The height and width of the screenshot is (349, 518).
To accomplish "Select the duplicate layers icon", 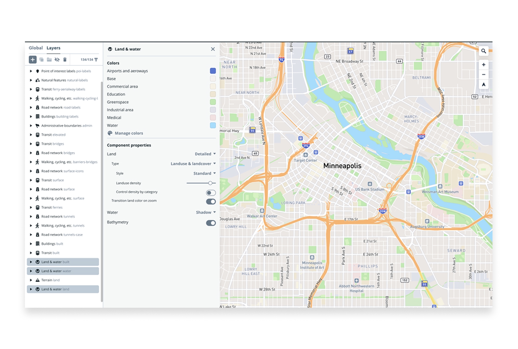I will 41,60.
